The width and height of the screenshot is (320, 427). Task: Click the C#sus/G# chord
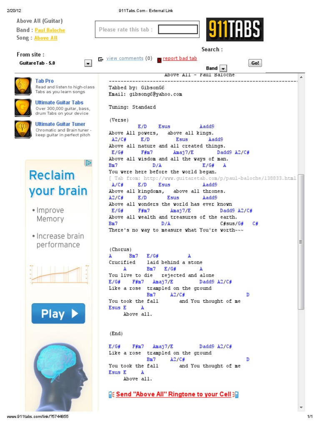(232, 224)
